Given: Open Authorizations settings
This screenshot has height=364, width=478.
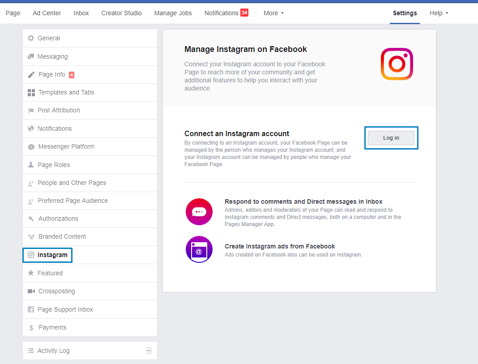Looking at the screenshot, I should [90, 218].
